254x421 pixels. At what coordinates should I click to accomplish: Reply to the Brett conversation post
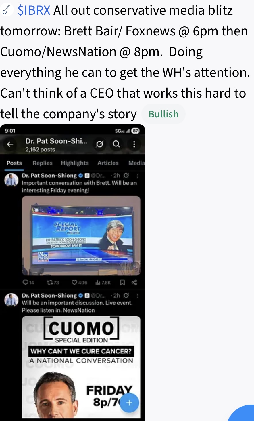[28, 283]
